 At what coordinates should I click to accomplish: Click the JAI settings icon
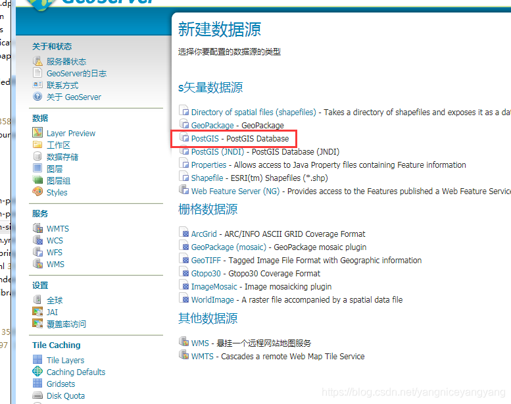pyautogui.click(x=37, y=311)
